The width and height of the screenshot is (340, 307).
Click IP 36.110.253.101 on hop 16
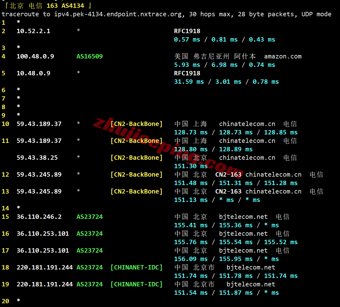point(43,234)
